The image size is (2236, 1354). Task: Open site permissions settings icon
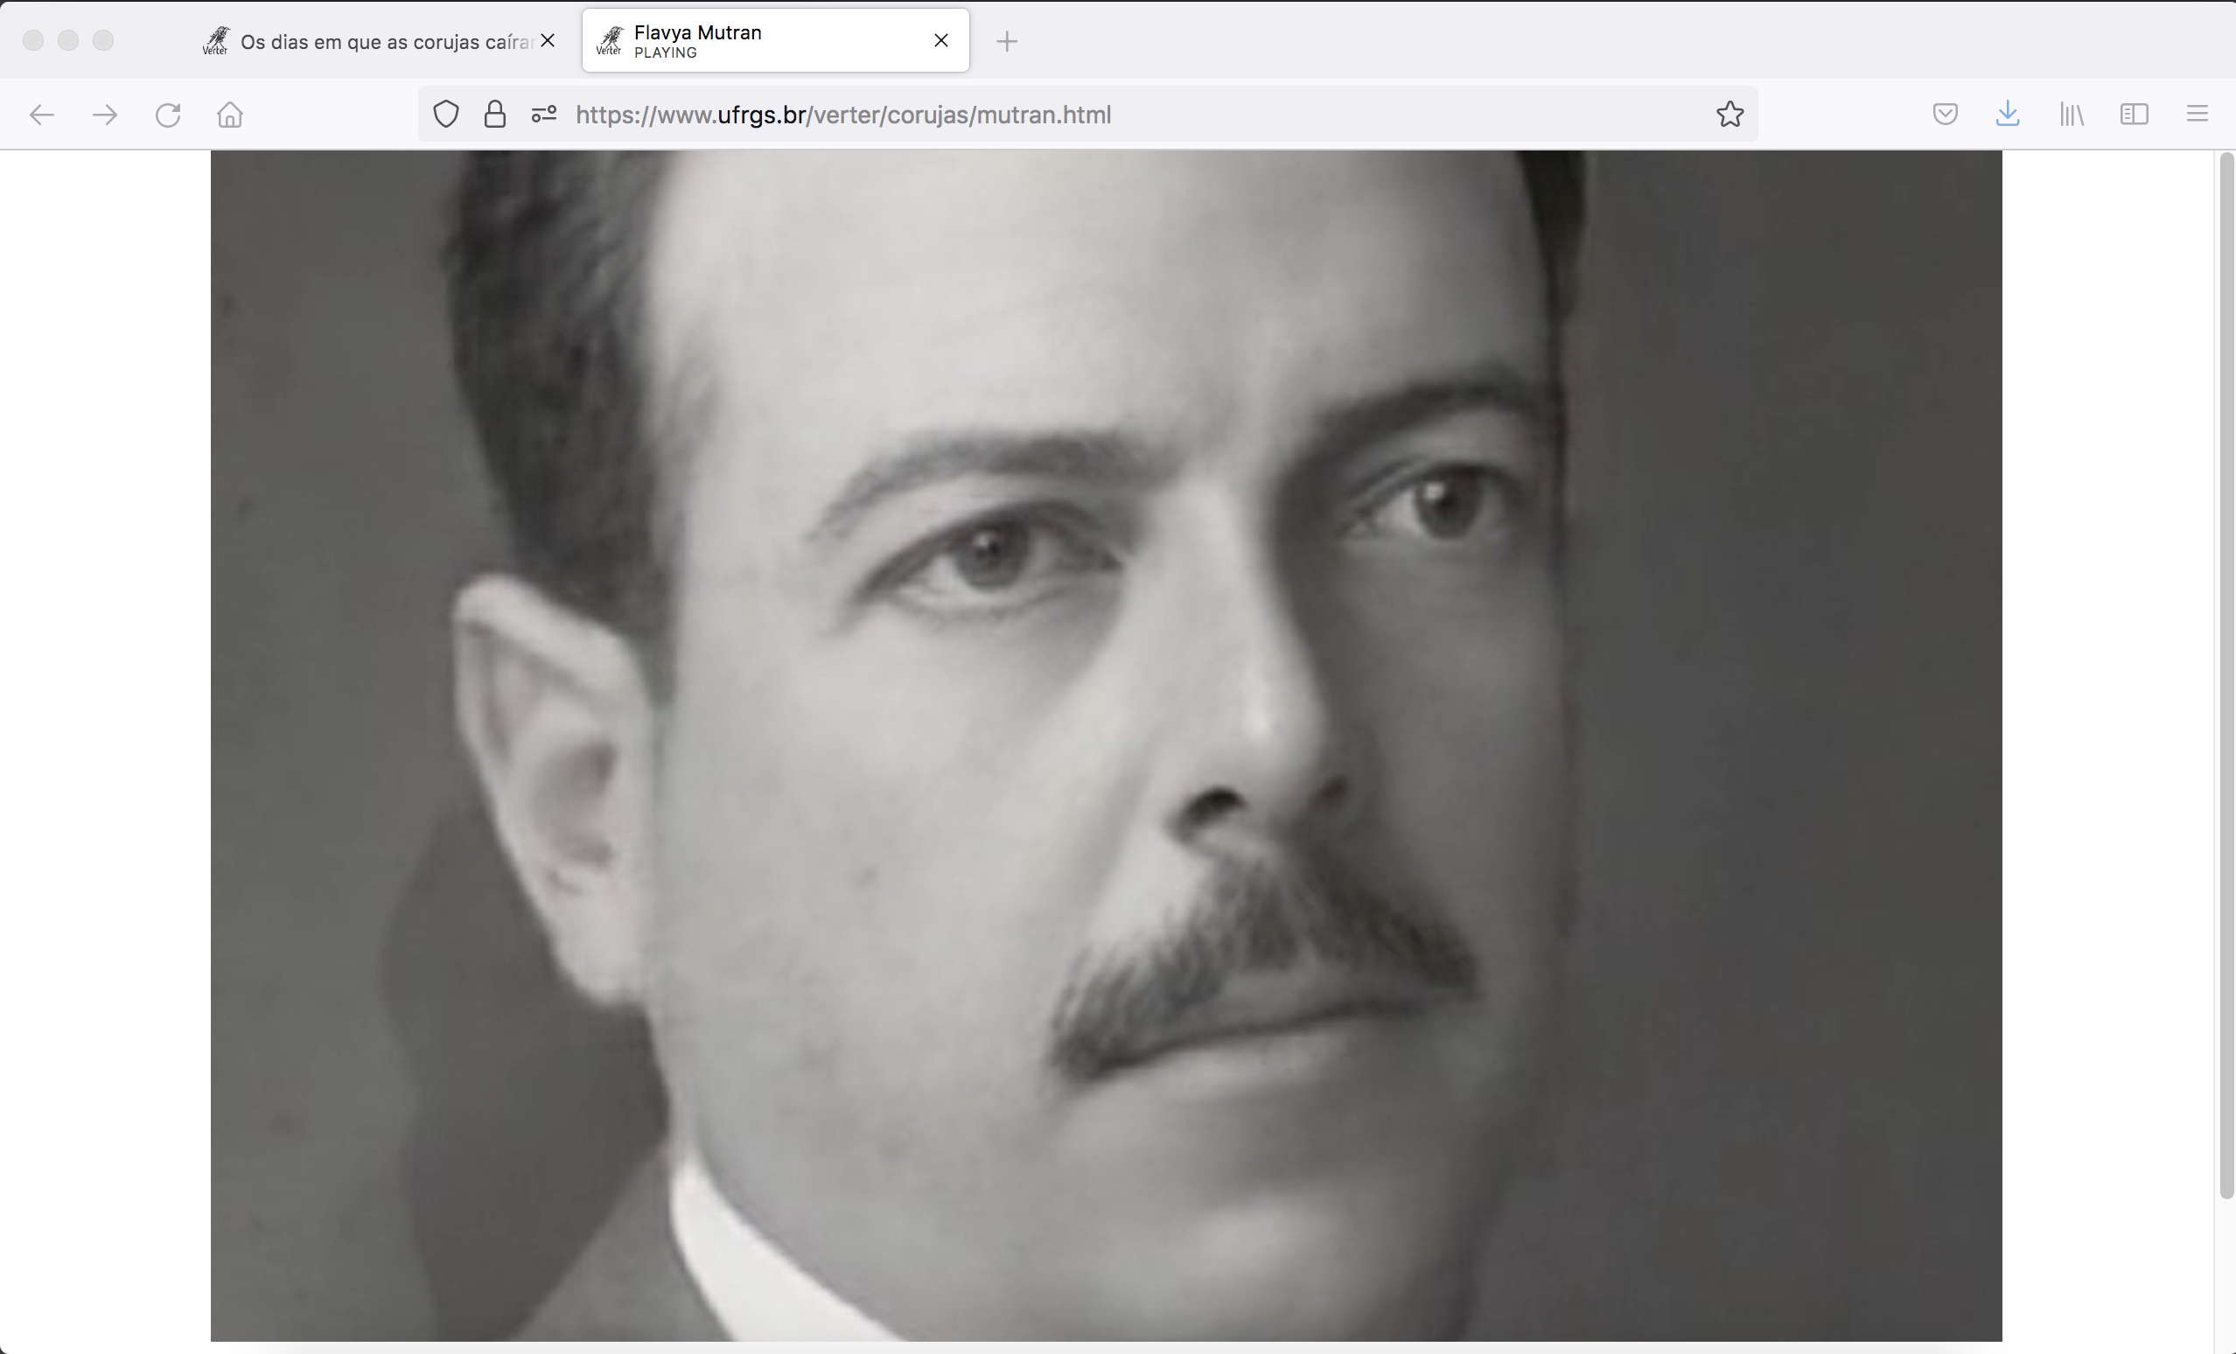(x=543, y=115)
